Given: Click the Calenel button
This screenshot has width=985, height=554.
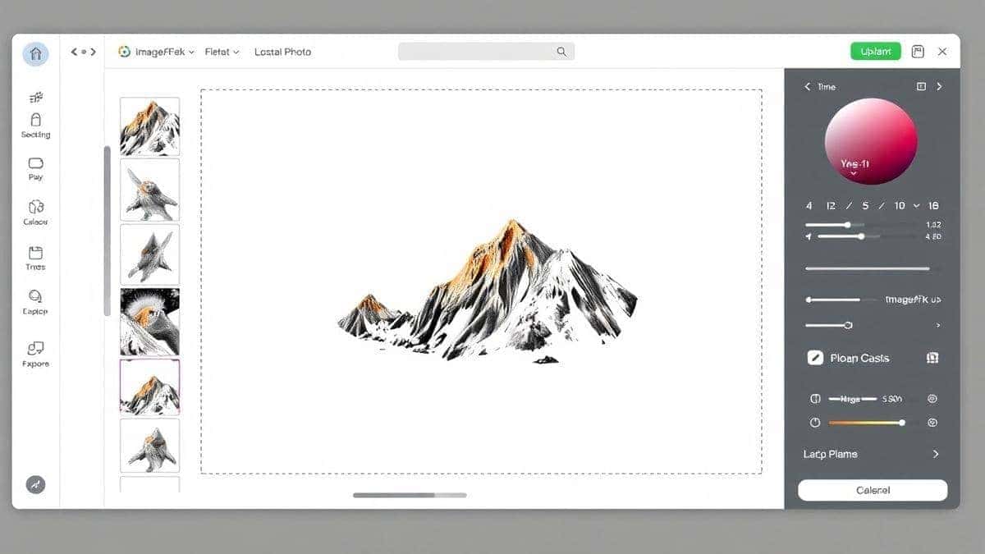Looking at the screenshot, I should click(873, 490).
